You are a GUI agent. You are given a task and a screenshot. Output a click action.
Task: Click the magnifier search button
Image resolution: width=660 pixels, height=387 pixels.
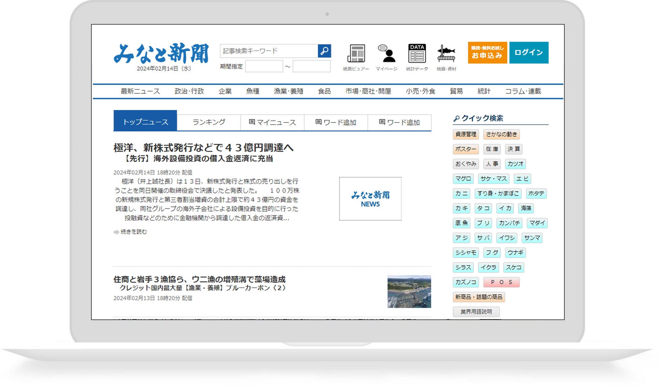click(324, 51)
